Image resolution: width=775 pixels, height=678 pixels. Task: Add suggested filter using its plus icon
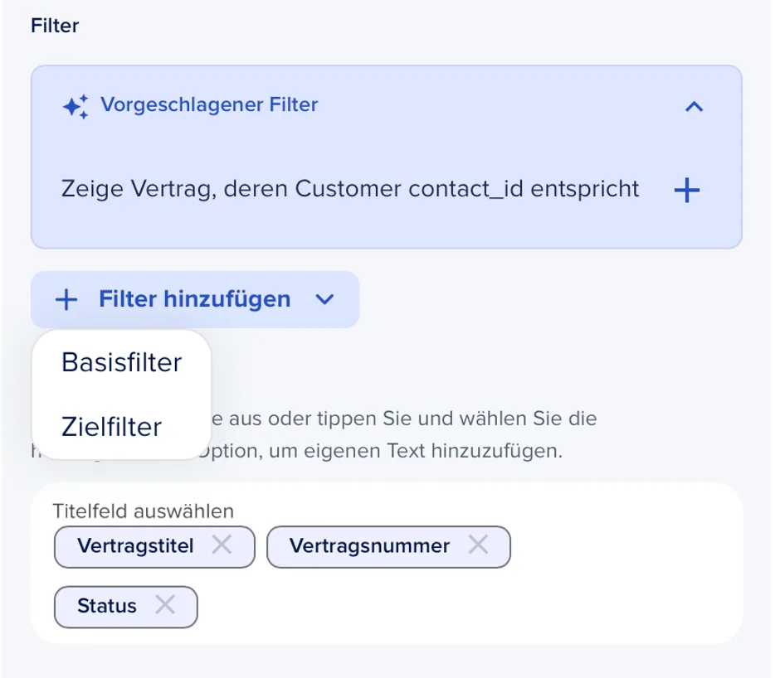click(687, 190)
